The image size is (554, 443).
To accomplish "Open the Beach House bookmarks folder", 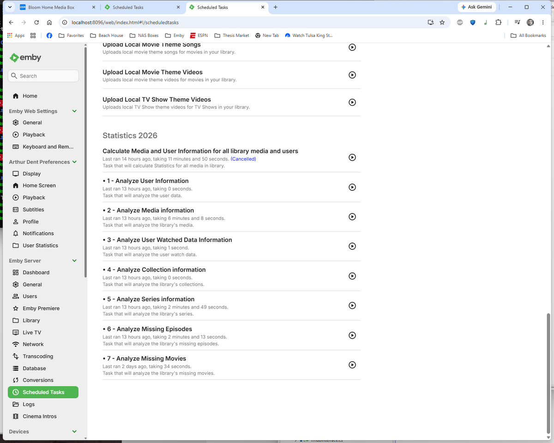I will pyautogui.click(x=107, y=36).
